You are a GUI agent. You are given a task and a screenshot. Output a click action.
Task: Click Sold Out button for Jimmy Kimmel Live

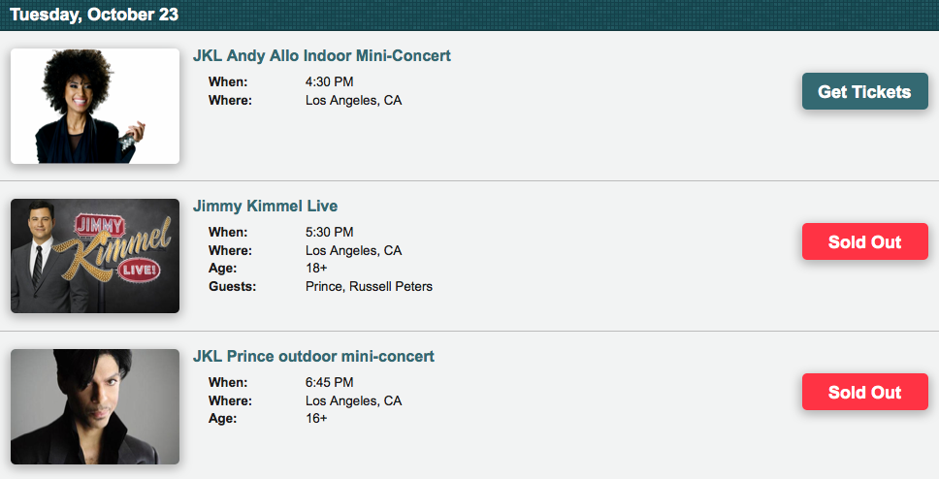(x=864, y=241)
